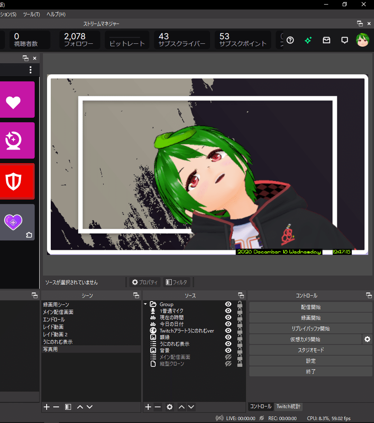Open the inbox tray icon
The height and width of the screenshot is (423, 374).
click(x=327, y=40)
